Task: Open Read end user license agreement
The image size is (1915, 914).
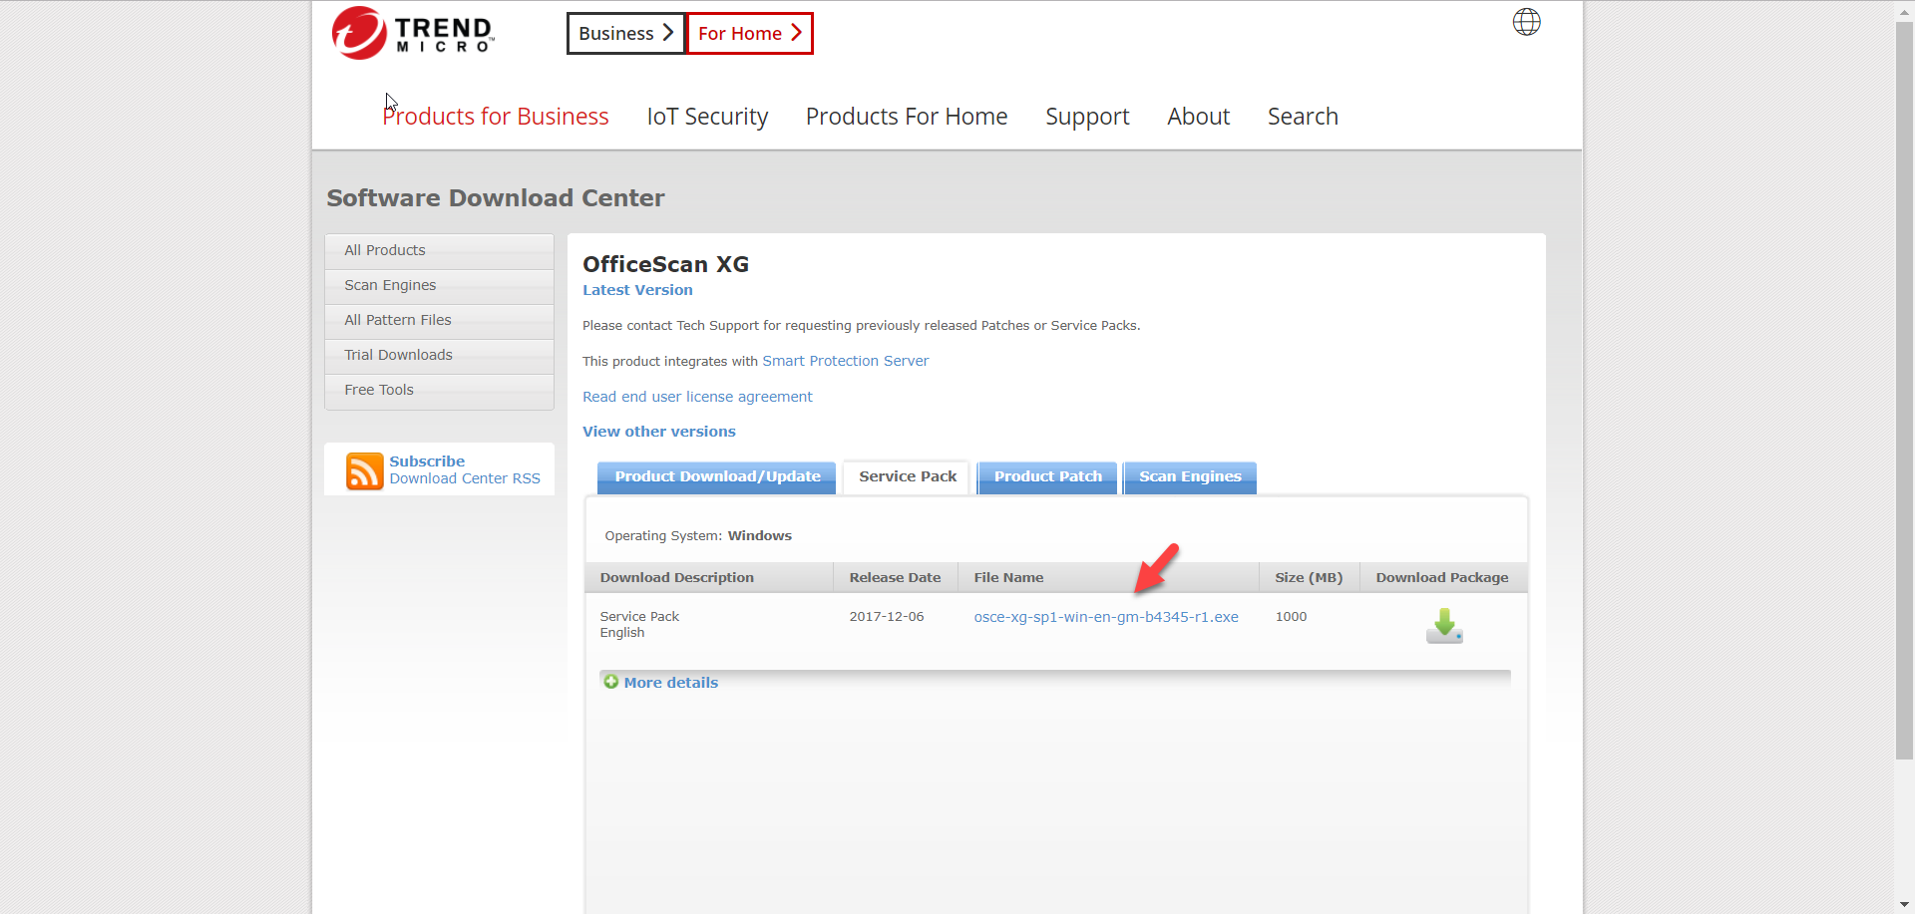Action: 697,397
